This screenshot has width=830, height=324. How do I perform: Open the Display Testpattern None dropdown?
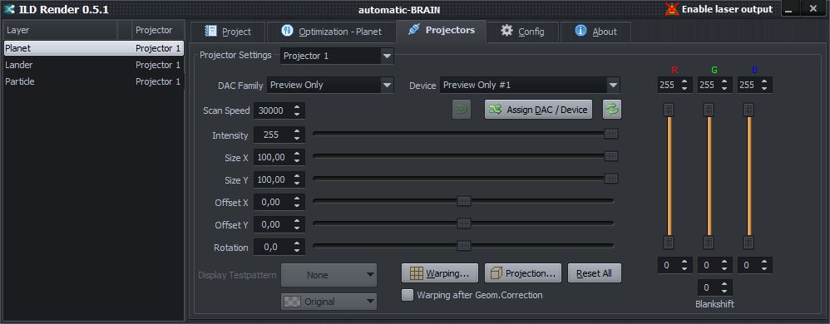click(329, 275)
